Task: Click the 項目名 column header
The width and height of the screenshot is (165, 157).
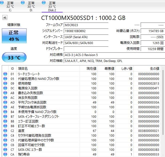Action: (48, 69)
